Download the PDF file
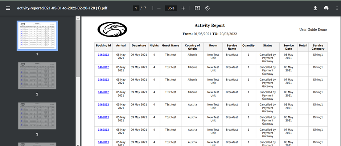Image resolution: width=341 pixels, height=146 pixels. tap(315, 8)
